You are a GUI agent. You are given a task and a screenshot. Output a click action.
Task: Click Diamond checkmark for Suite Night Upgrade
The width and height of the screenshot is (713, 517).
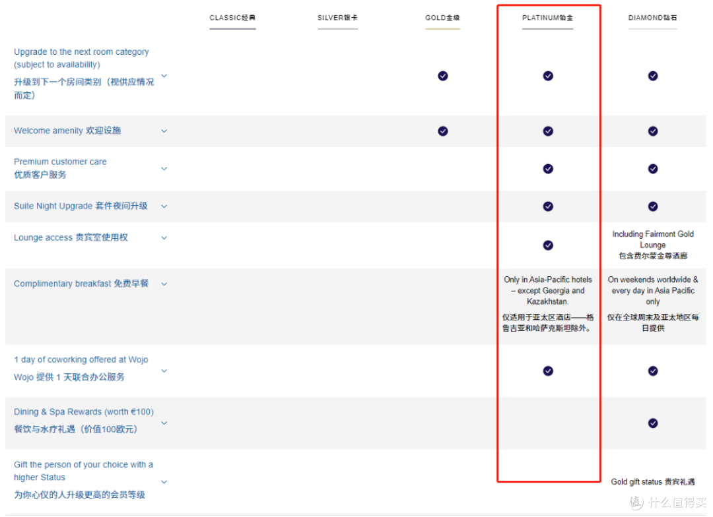[x=653, y=206]
